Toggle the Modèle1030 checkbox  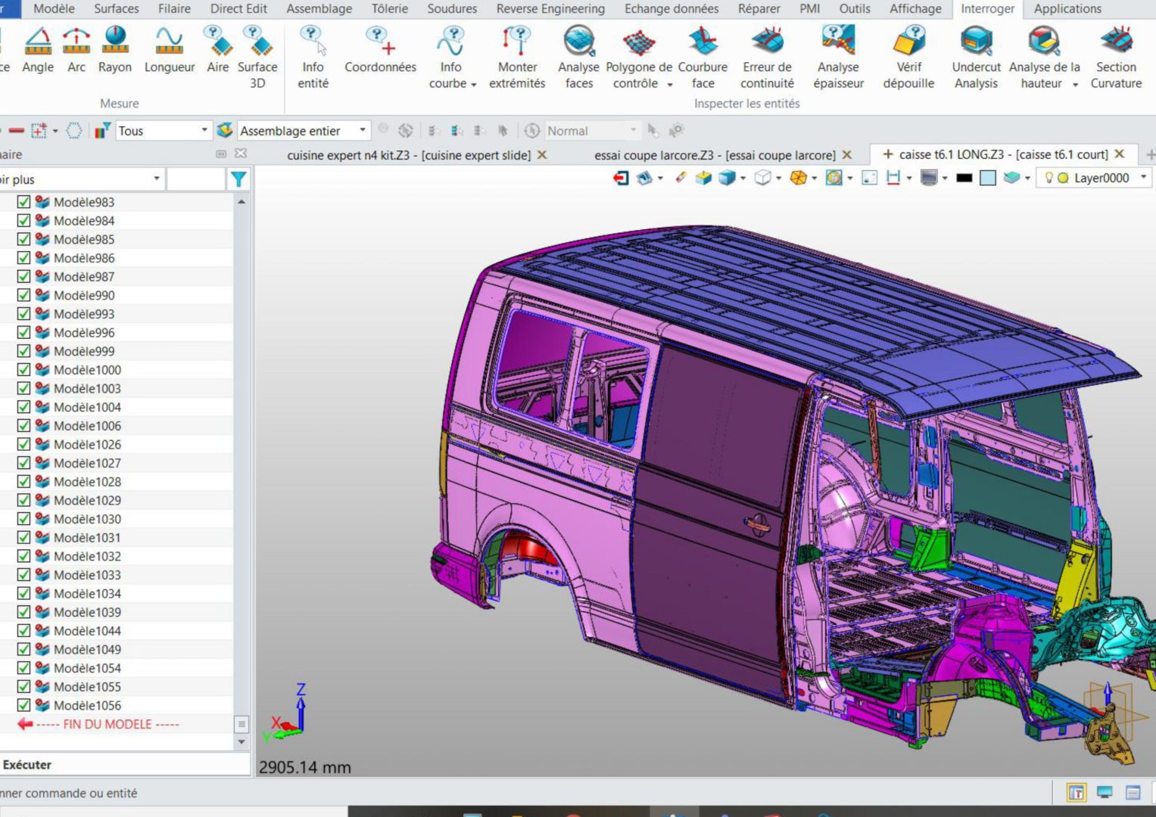click(23, 519)
